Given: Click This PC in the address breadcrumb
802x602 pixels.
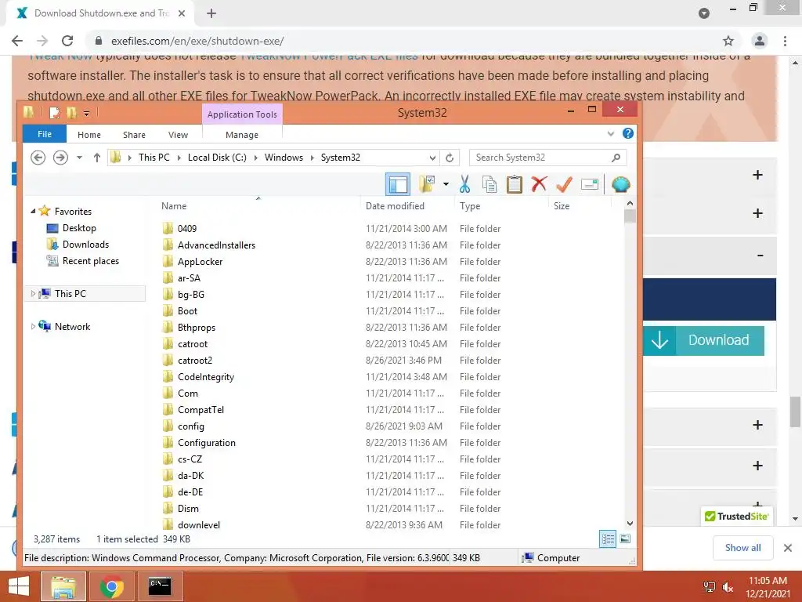Looking at the screenshot, I should (154, 158).
